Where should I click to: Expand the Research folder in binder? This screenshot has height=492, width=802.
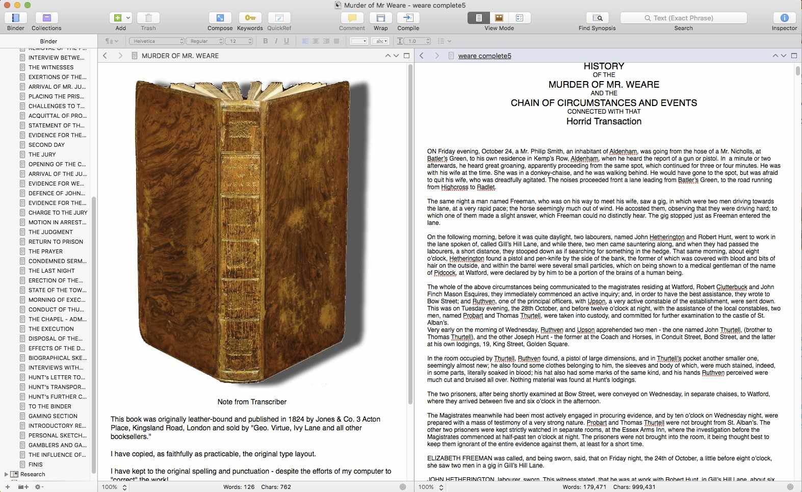coord(6,474)
